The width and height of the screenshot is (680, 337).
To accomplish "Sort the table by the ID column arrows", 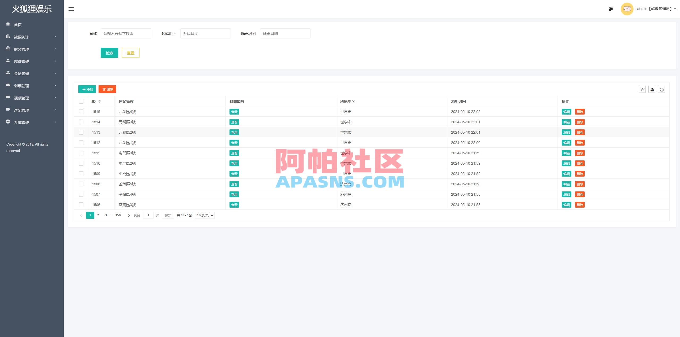I will (100, 101).
